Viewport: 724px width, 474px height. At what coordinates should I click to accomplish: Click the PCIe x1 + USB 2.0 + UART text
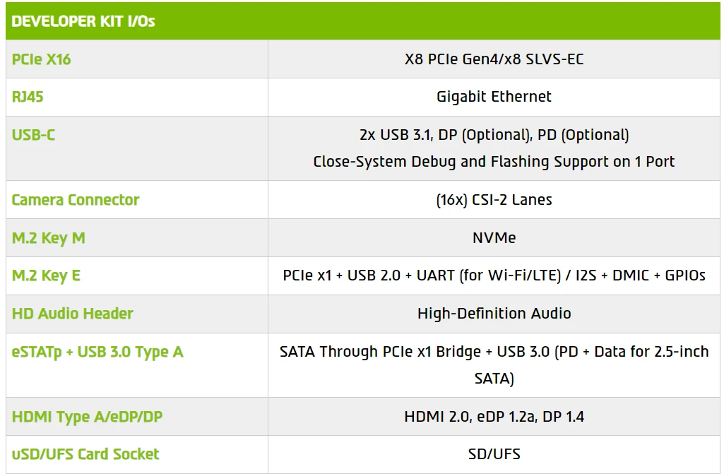coord(494,275)
